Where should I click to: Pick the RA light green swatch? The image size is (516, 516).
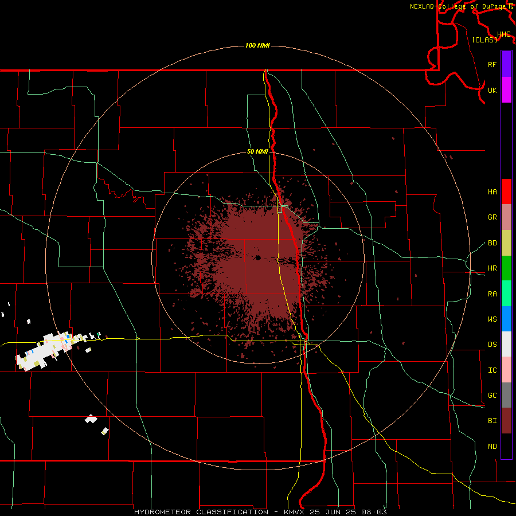(x=506, y=294)
